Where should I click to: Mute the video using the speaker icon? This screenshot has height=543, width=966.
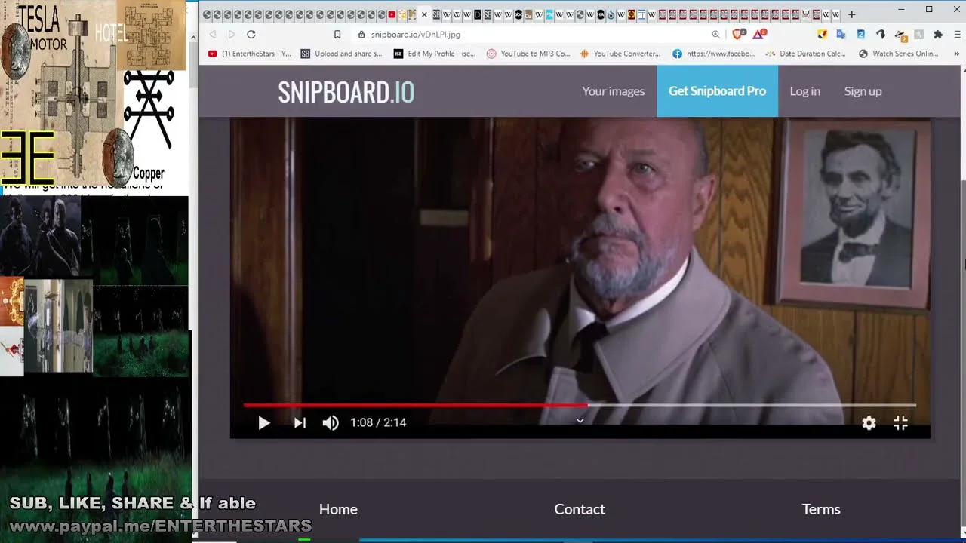pyautogui.click(x=331, y=423)
